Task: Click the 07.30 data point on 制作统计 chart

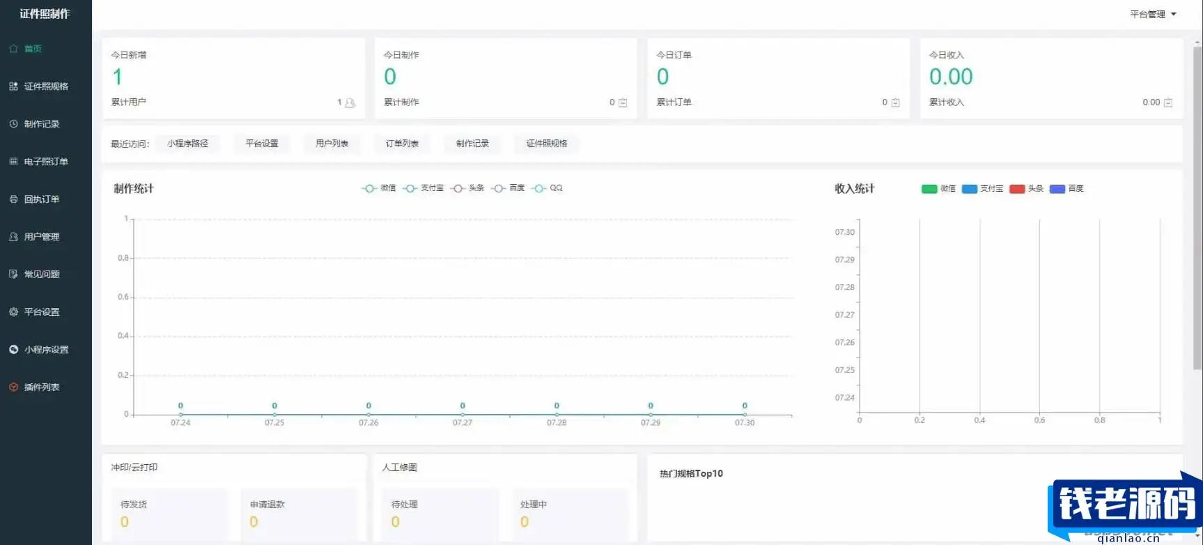Action: point(745,415)
